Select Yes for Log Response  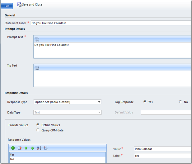pyautogui.click(x=145, y=102)
